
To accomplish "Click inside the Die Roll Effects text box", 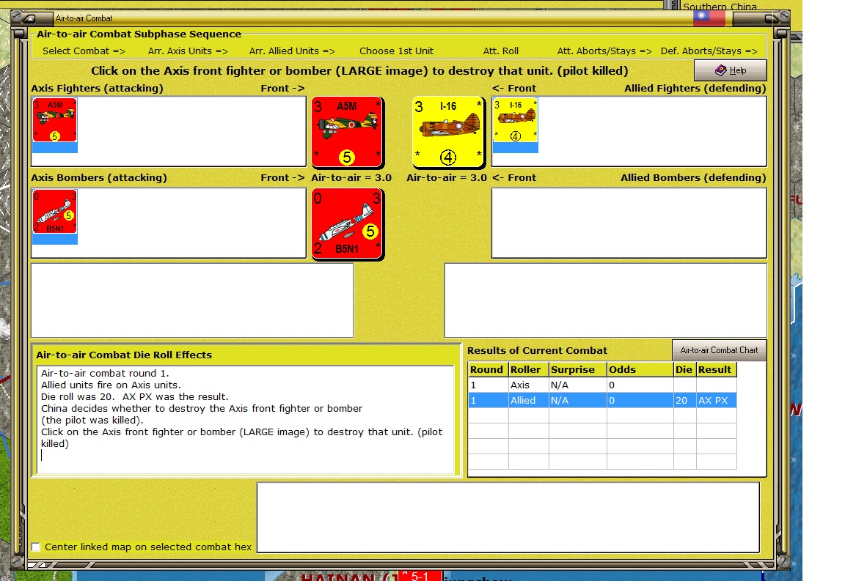I will (246, 420).
